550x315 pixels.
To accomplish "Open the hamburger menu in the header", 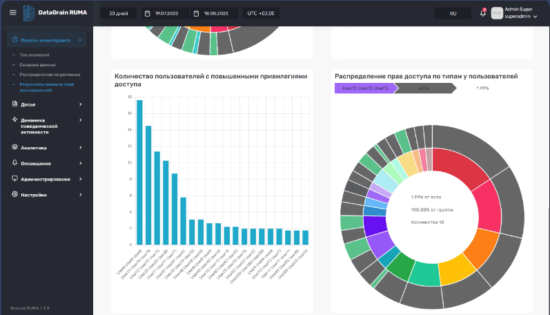I will (12, 13).
